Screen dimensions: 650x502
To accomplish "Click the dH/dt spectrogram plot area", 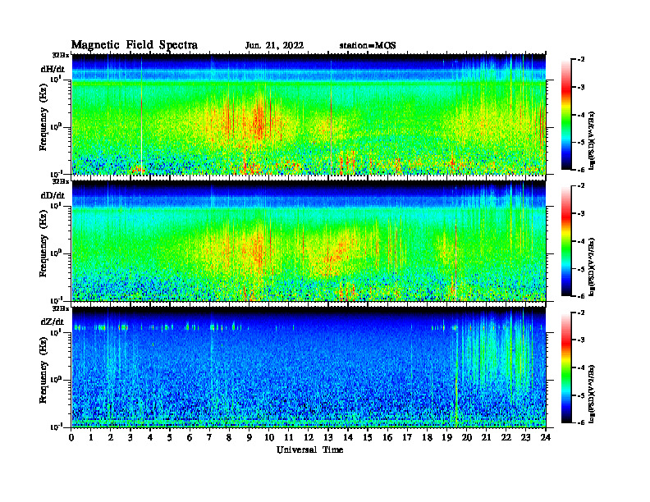I will point(309,114).
